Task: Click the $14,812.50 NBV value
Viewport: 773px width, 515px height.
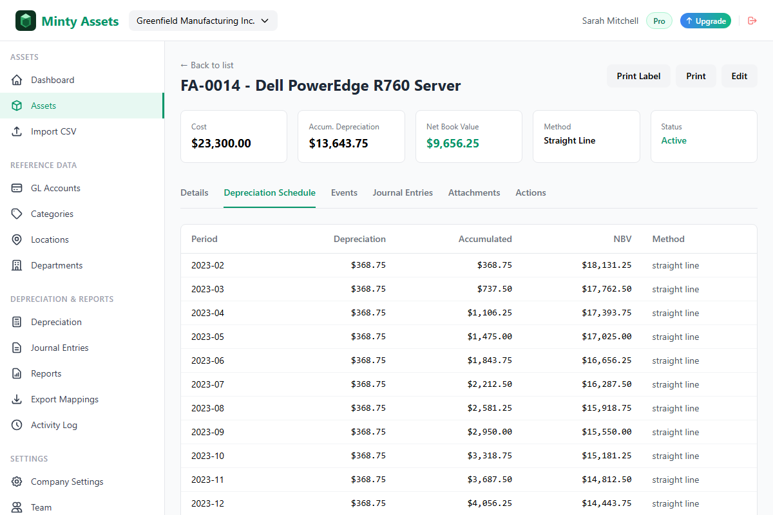Action: click(607, 480)
